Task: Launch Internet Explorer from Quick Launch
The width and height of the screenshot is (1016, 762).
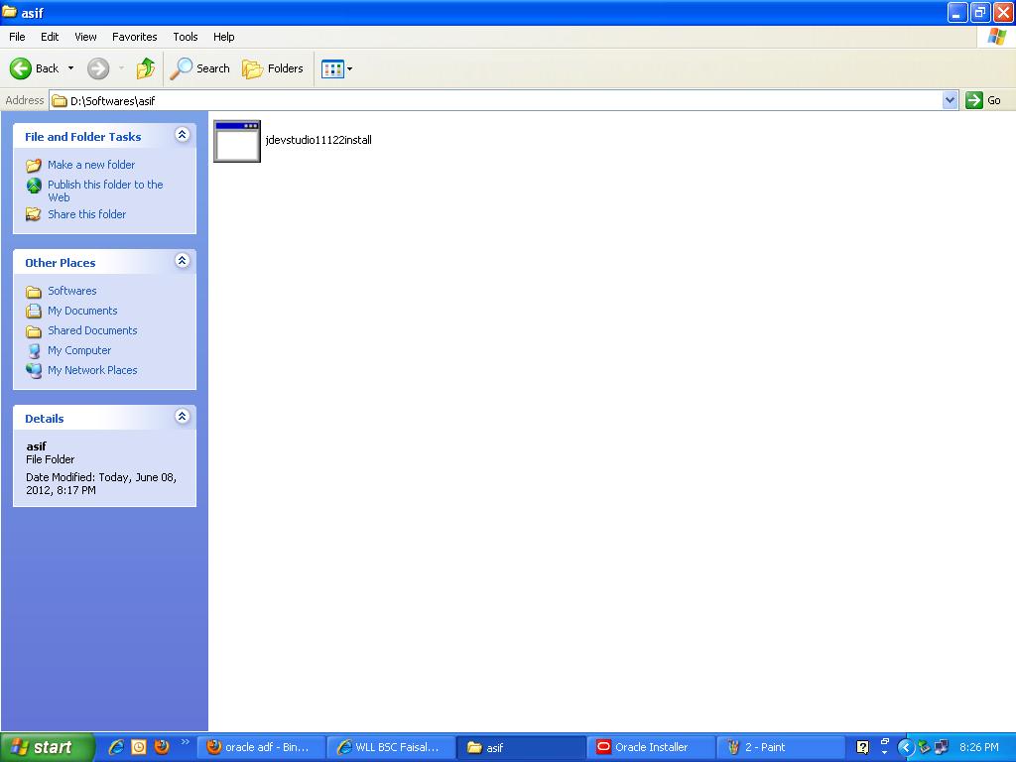Action: pos(116,747)
